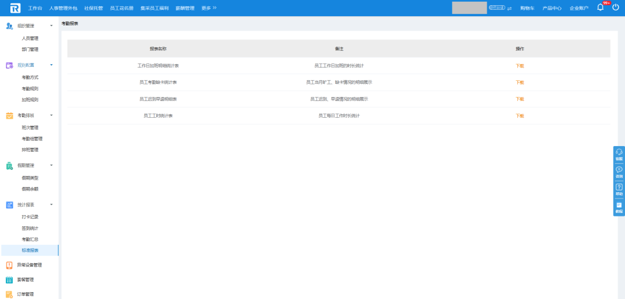This screenshot has width=625, height=299.
Task: Download 员工迟到早退明细表
Action: click(520, 99)
